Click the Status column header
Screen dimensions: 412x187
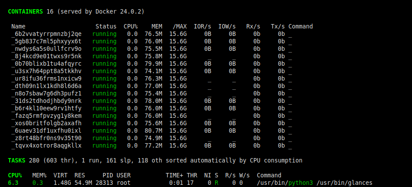pyautogui.click(x=106, y=27)
